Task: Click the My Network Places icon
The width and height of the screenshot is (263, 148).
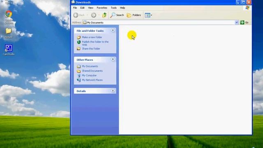Action: [x=78, y=80]
